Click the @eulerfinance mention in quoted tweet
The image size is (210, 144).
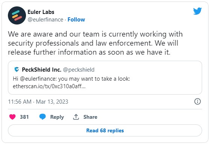38,79
